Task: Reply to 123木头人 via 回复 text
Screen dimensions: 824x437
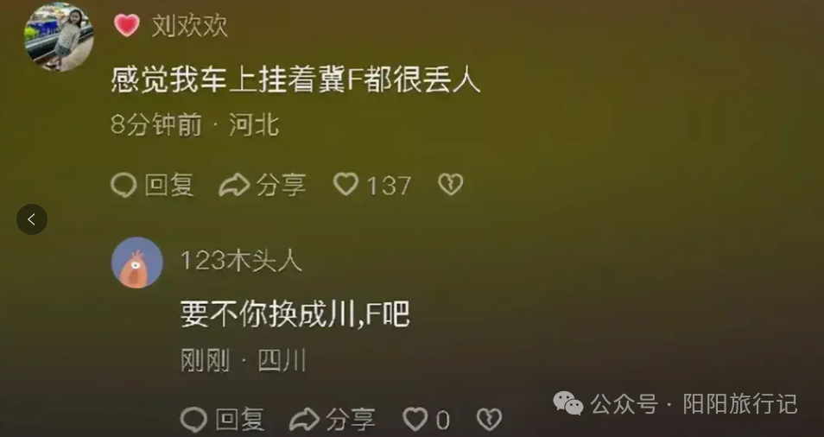Action: 239,420
